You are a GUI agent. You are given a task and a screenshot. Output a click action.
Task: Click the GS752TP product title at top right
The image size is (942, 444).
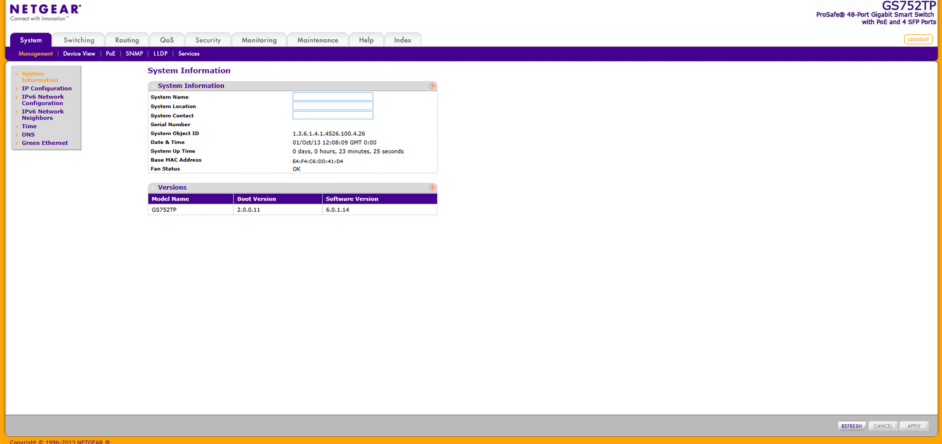[x=908, y=5]
